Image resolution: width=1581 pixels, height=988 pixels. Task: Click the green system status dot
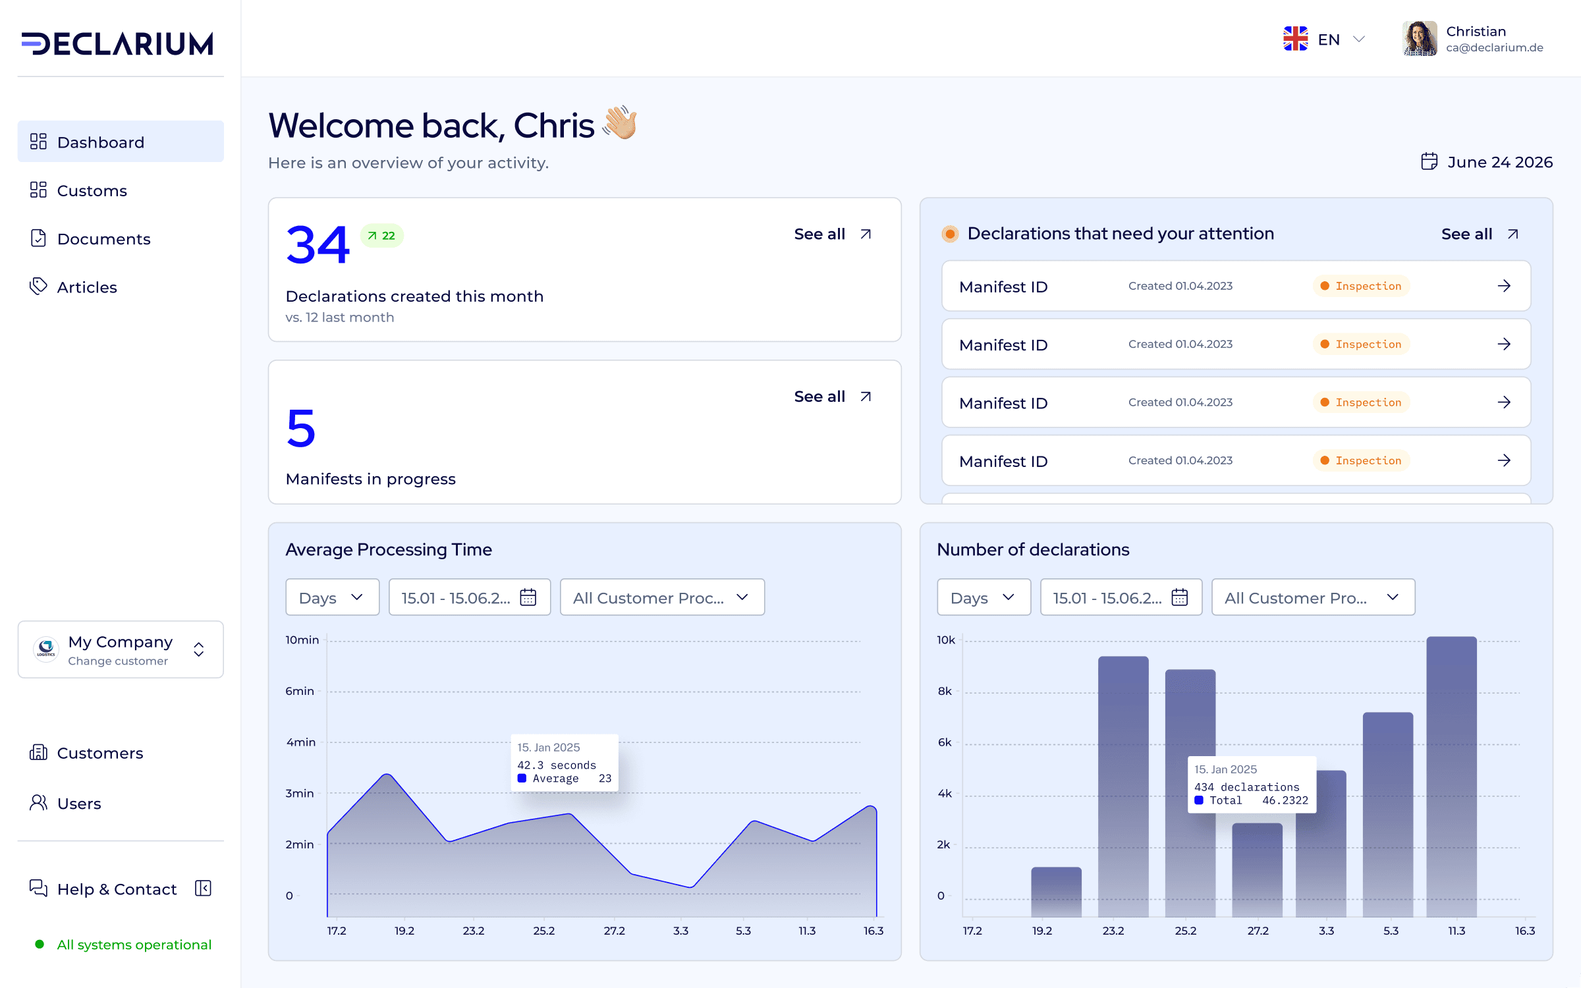tap(40, 945)
